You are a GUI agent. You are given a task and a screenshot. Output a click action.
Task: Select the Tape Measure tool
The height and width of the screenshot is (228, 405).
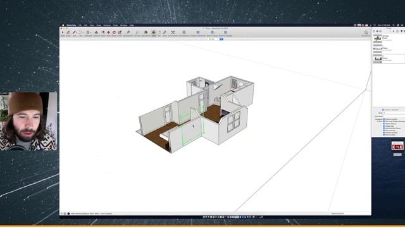click(128, 32)
